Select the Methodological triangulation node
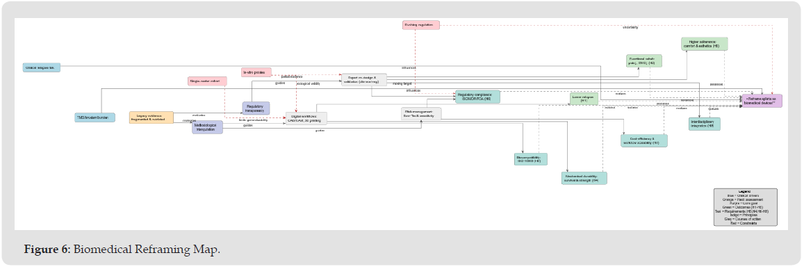 pyautogui.click(x=208, y=127)
